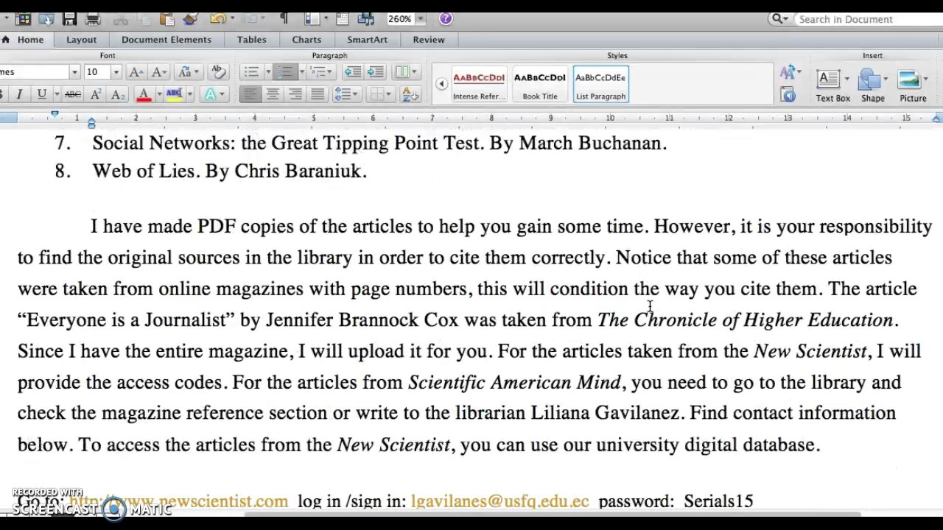943x530 pixels.
Task: Select the Format Painter brush icon
Action: click(190, 19)
